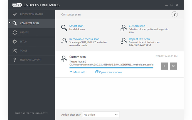Close the ESET Endpoint Antivirus window
Image resolution: width=192 pixels, height=120 pixels.
[177, 5]
